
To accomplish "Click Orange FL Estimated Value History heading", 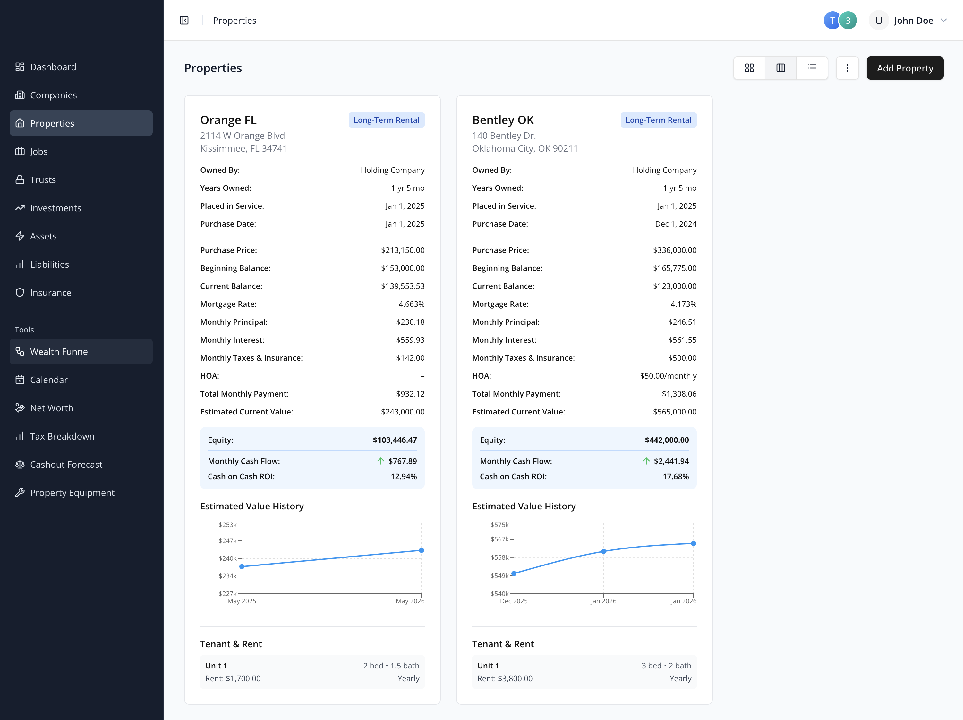I will coord(251,506).
